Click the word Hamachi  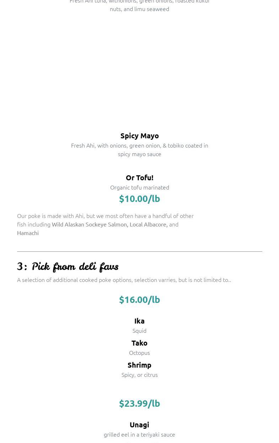28,233
